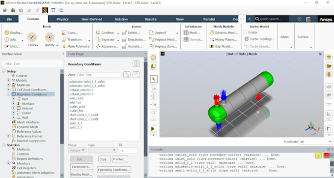Open the selection filter 'all' dropdown
This screenshot has height=178, width=334.
coord(316,142)
